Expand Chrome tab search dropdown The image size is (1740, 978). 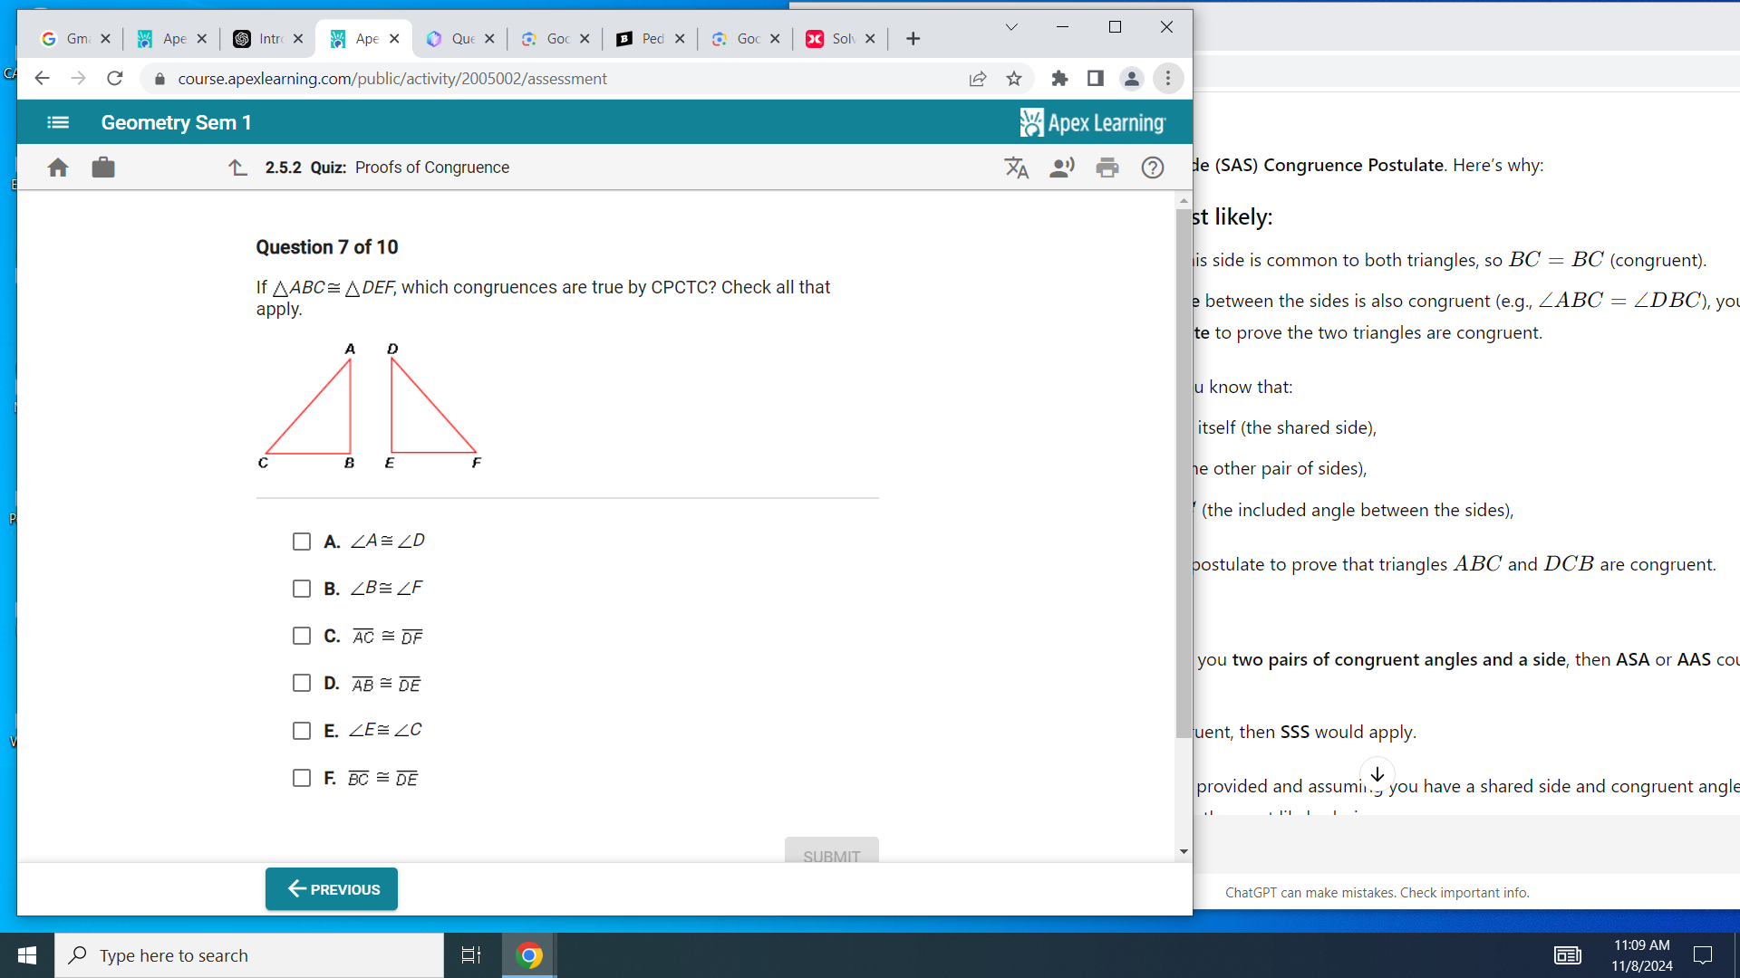[1011, 27]
